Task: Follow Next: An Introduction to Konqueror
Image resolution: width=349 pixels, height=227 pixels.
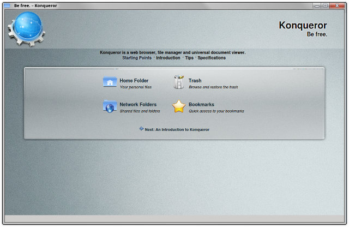Action: (x=177, y=130)
